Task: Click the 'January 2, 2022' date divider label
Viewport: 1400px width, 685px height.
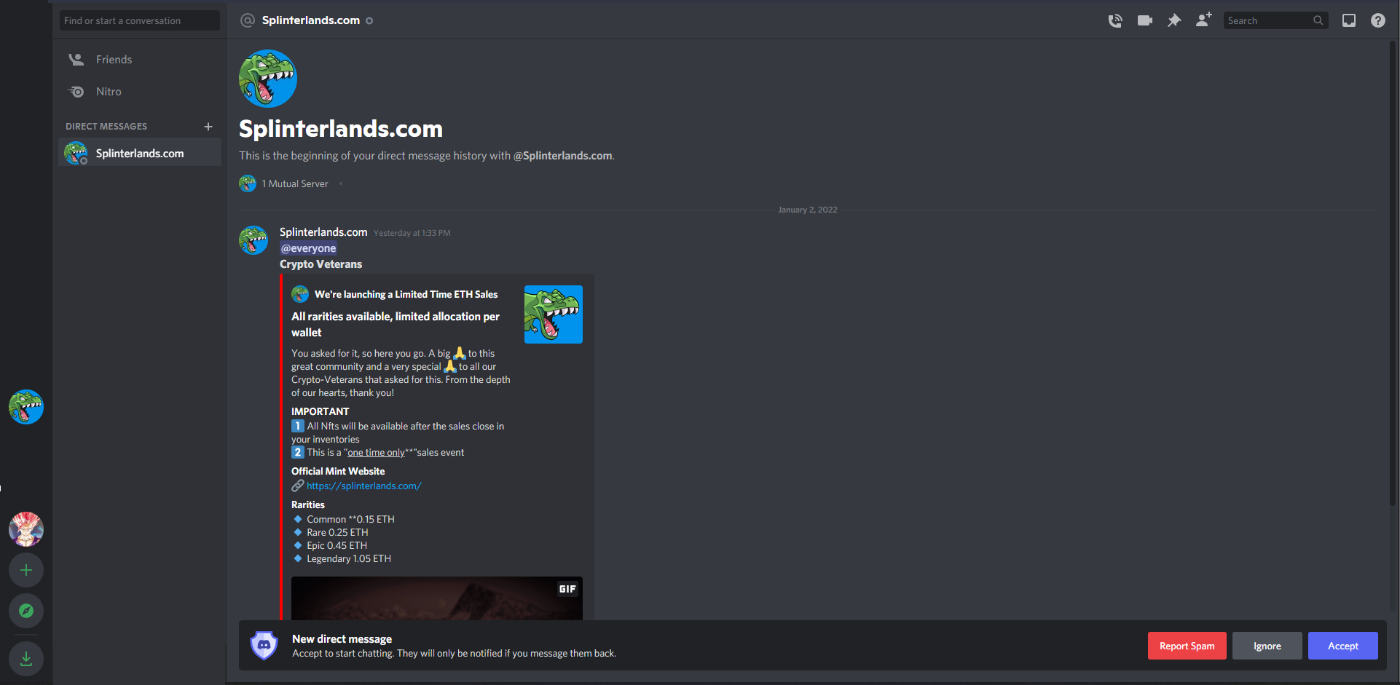Action: (808, 210)
